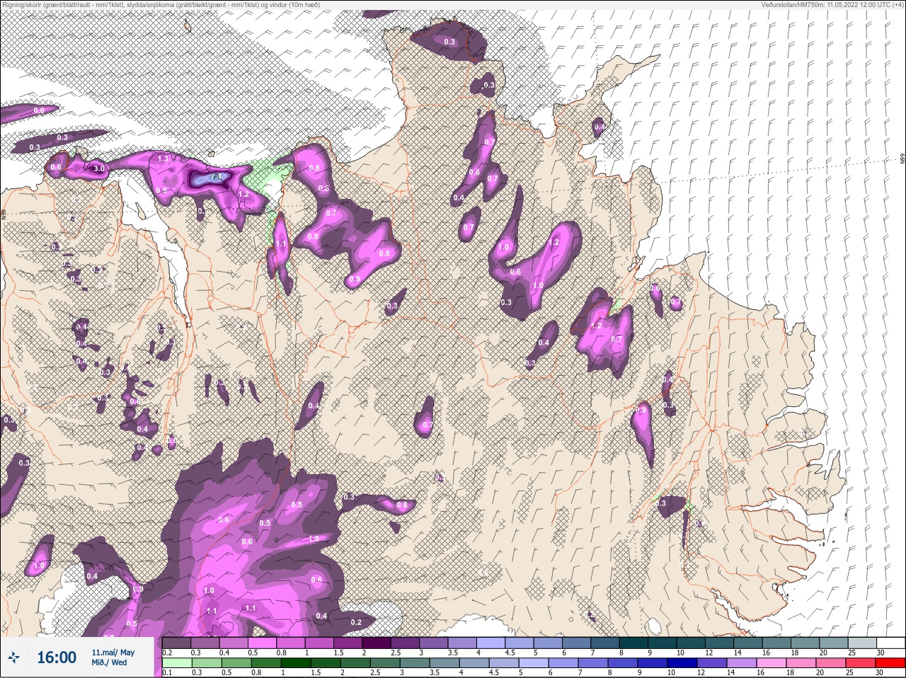Select the white rain legend swatch above 30
Image resolution: width=906 pixels, height=678 pixels.
(891, 643)
